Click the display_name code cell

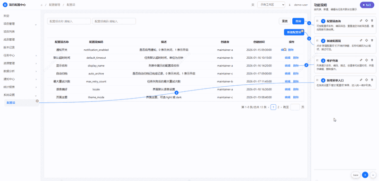click(96, 66)
